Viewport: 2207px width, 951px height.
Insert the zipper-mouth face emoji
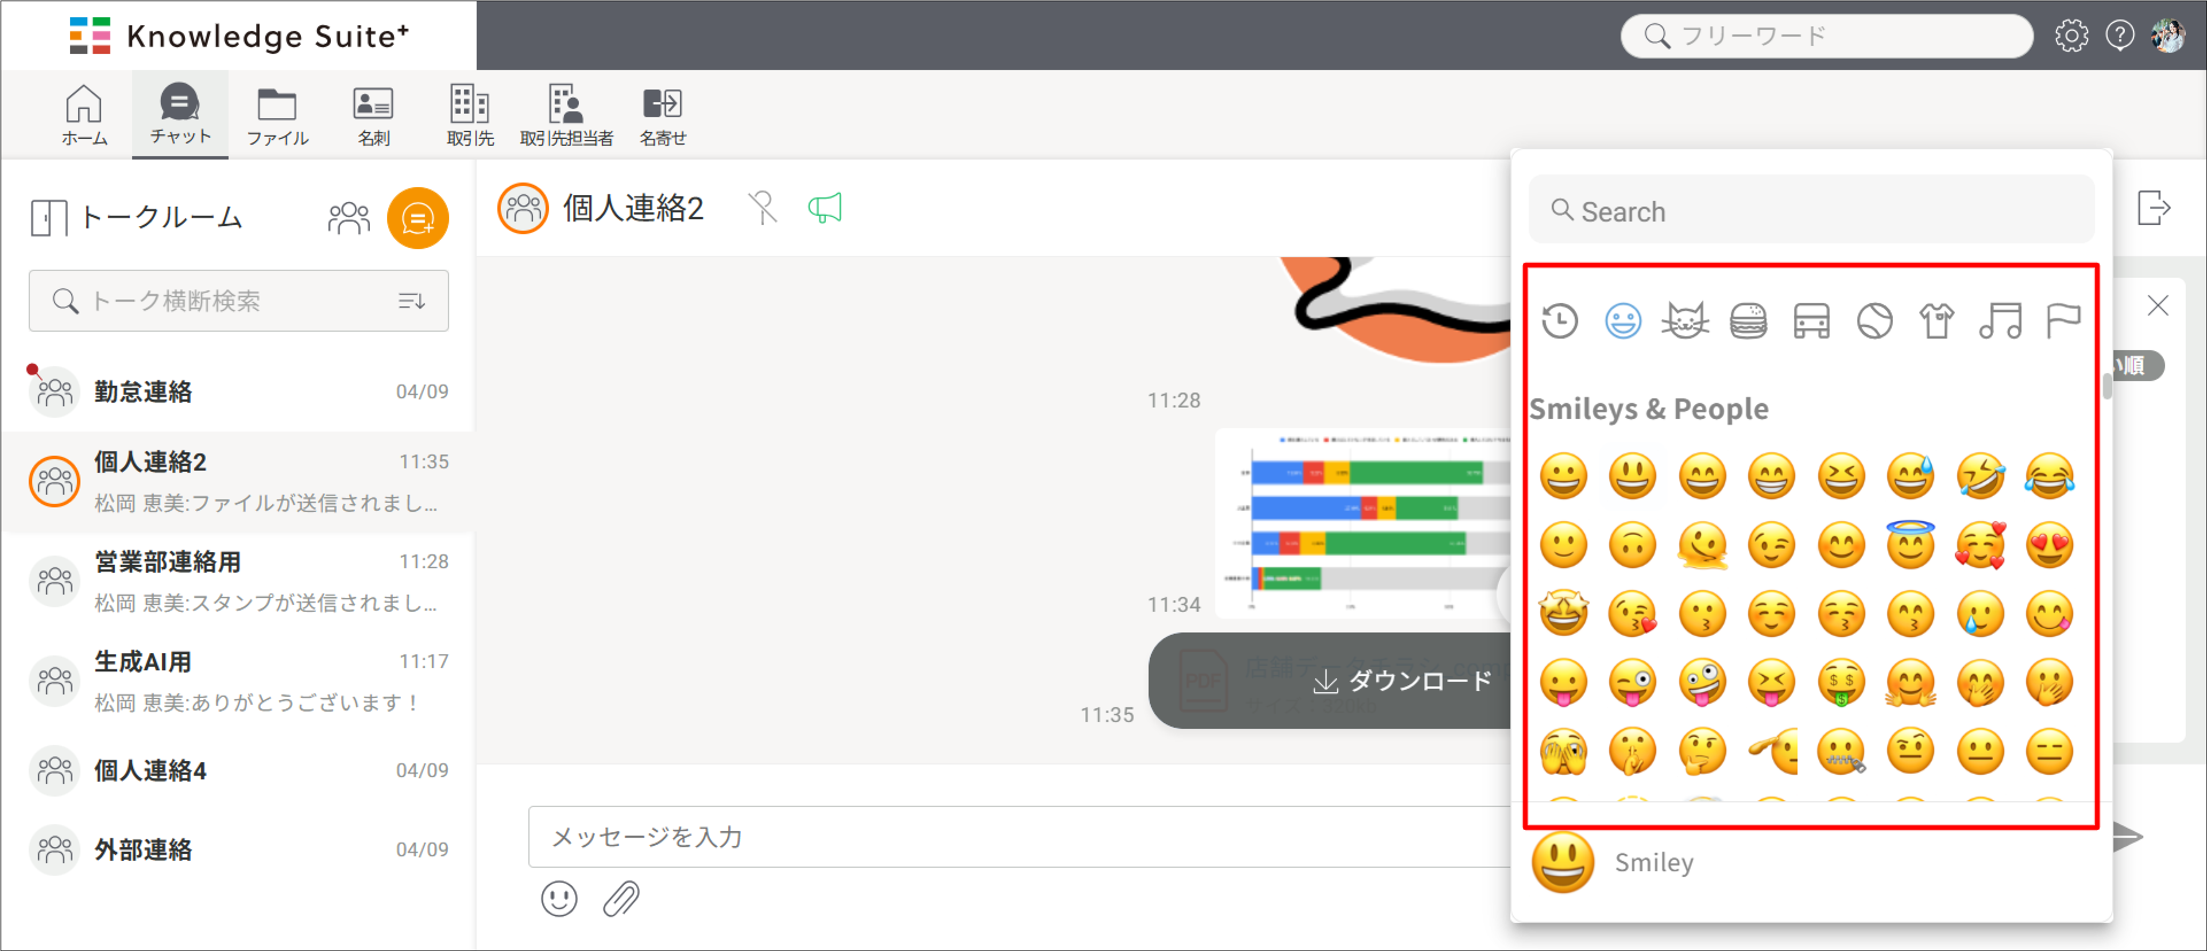point(1841,751)
